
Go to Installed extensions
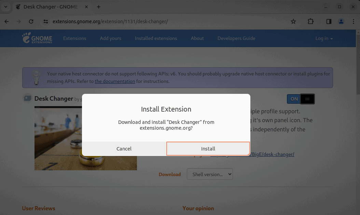tap(156, 38)
